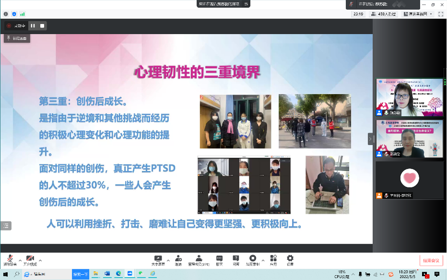Open the share screen control
This screenshot has height=280, width=447.
pyautogui.click(x=158, y=260)
